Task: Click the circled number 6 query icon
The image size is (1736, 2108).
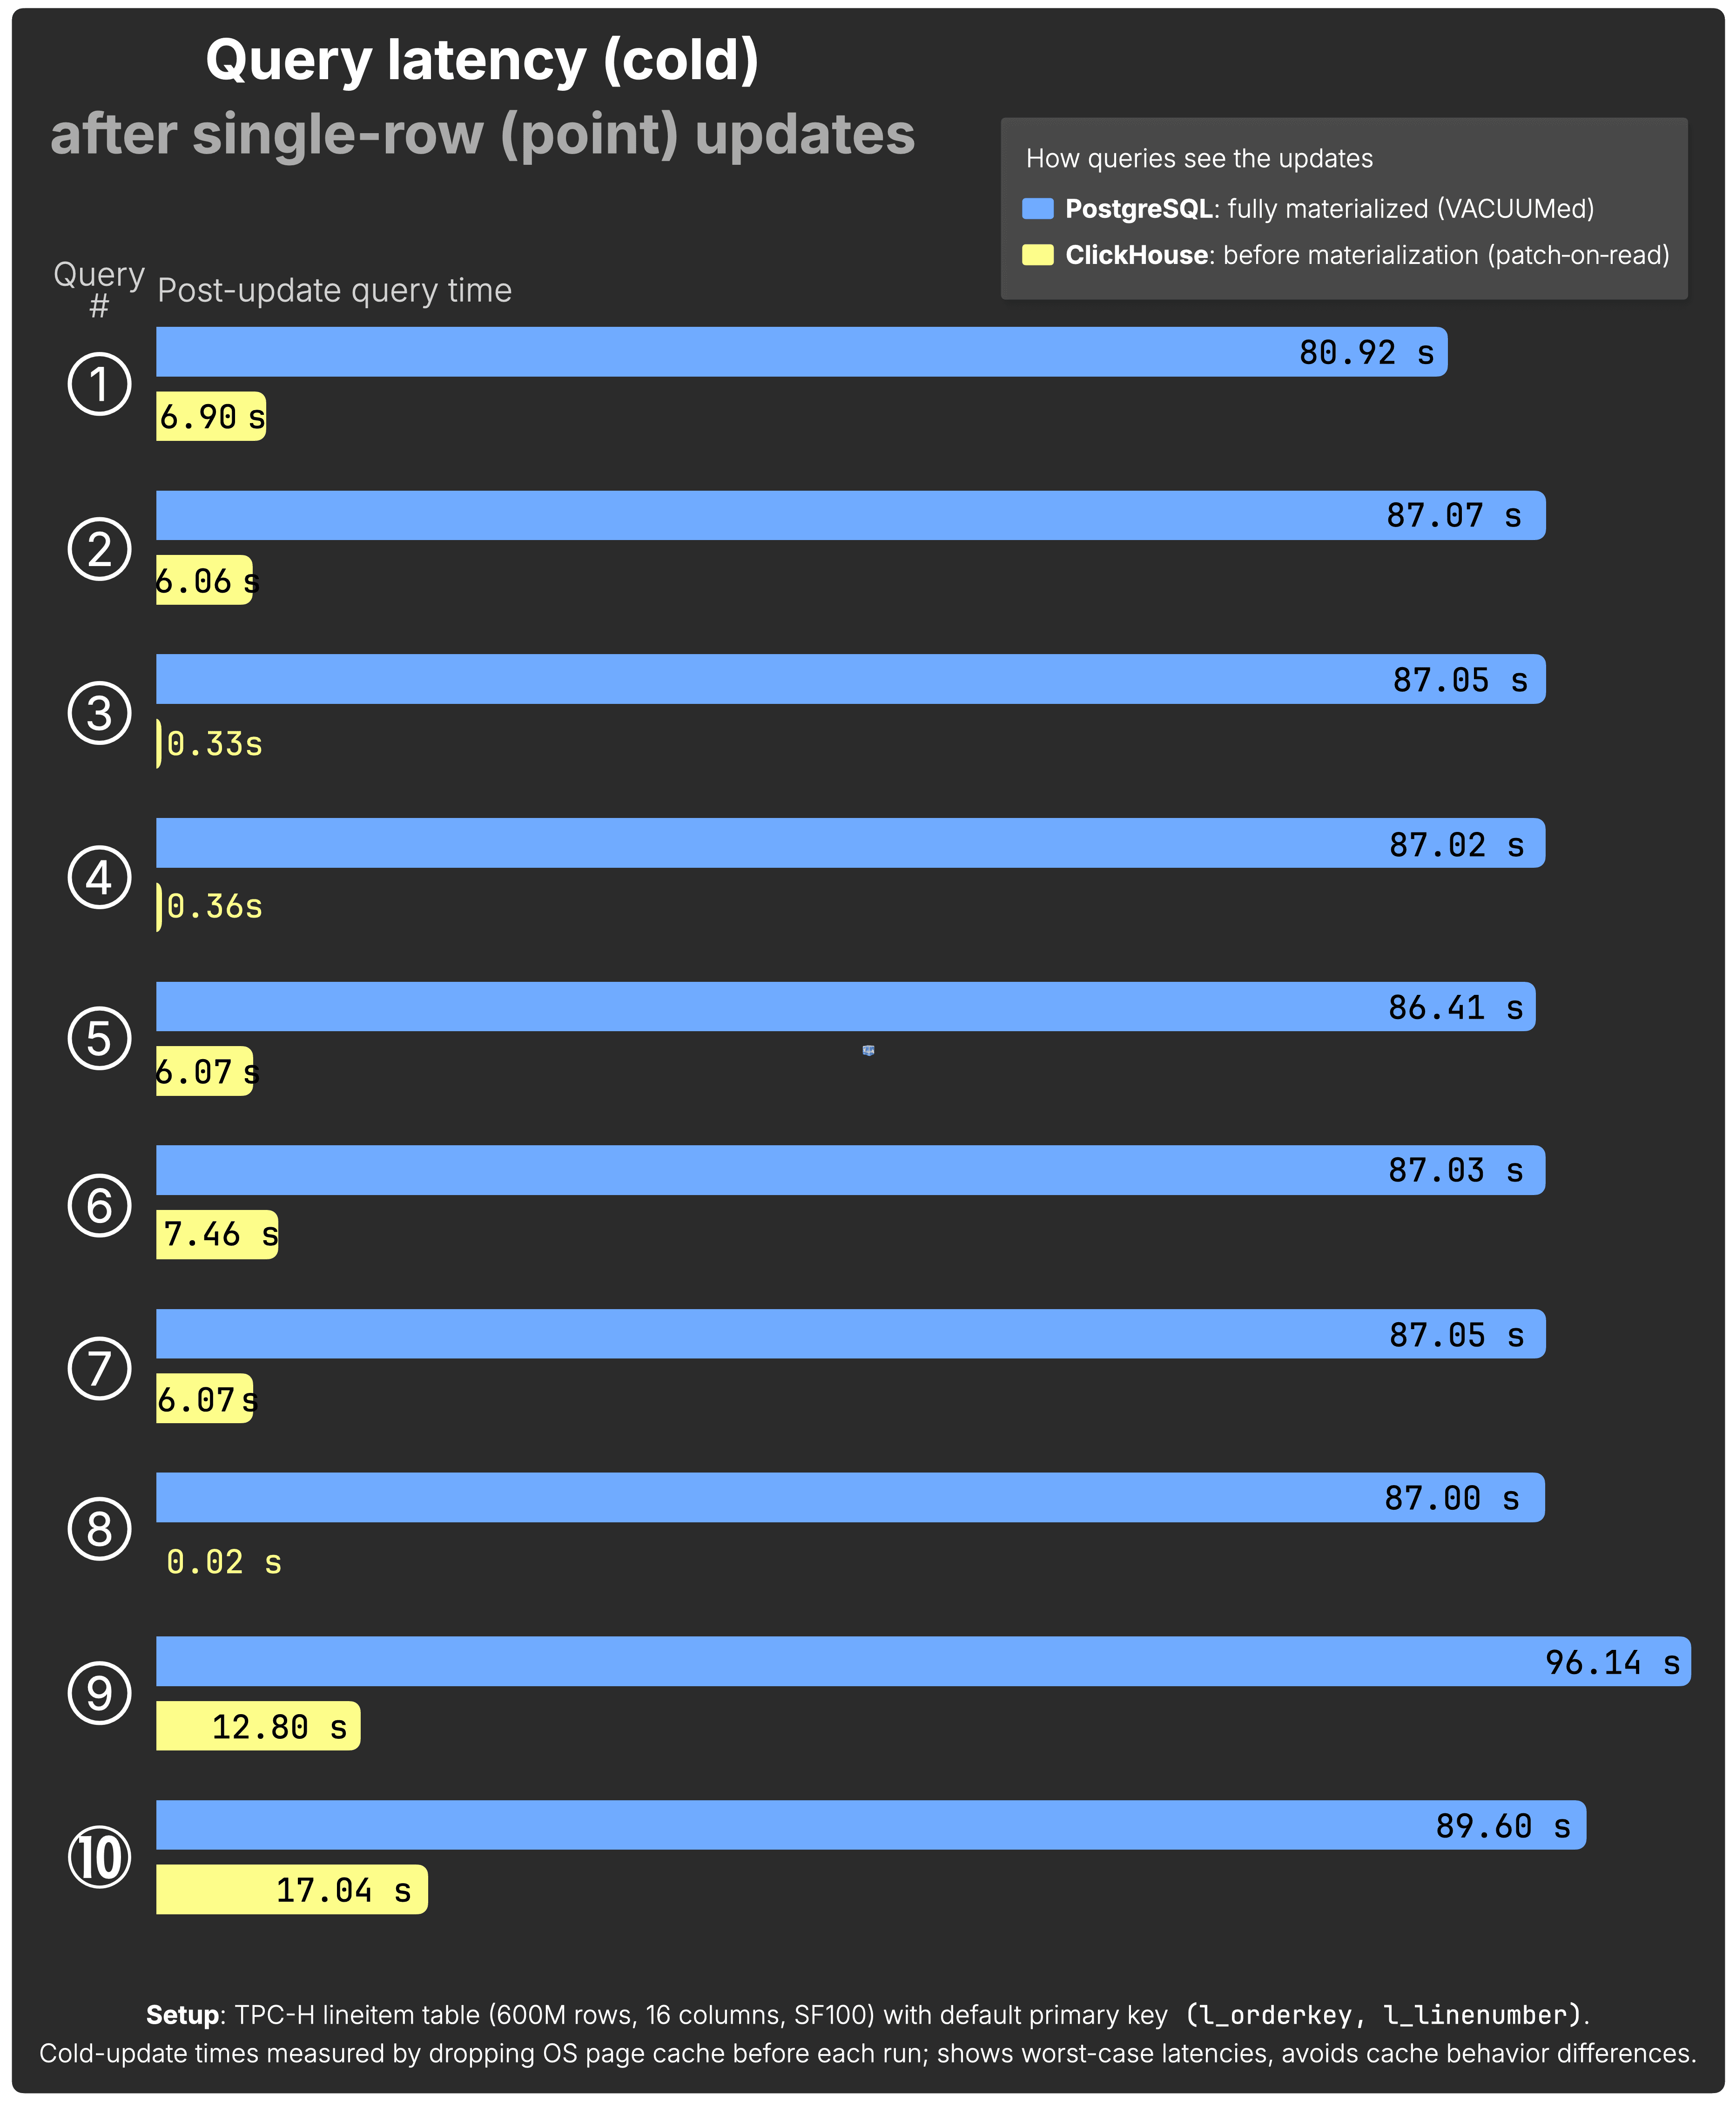Action: (x=99, y=1204)
